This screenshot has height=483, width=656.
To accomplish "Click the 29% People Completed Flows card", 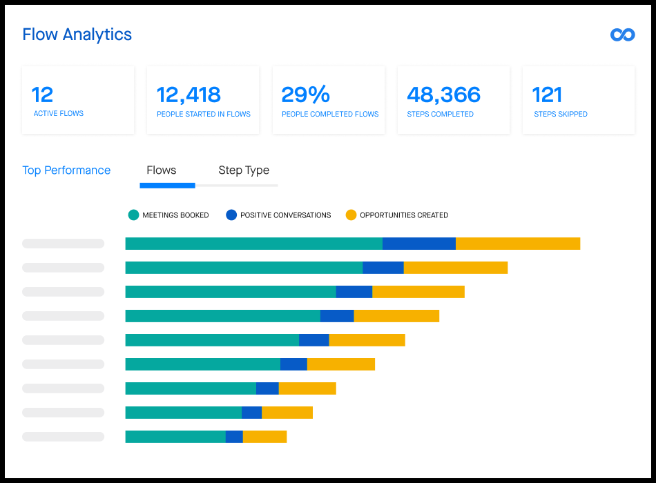I will [329, 99].
